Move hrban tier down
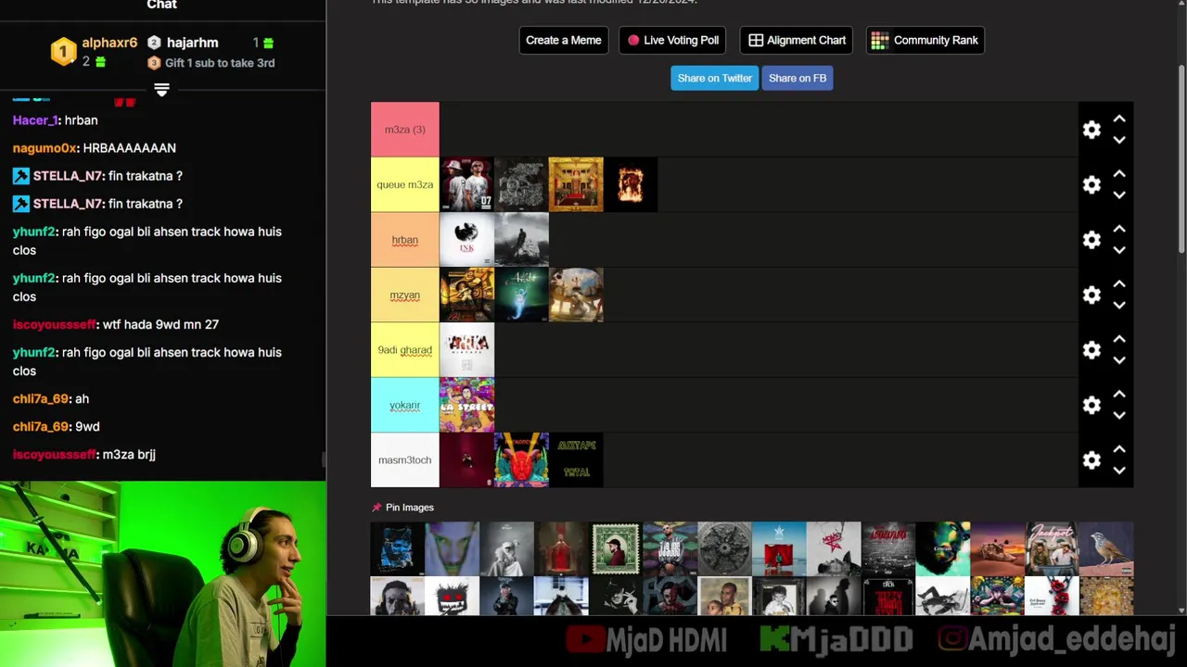 (x=1119, y=250)
